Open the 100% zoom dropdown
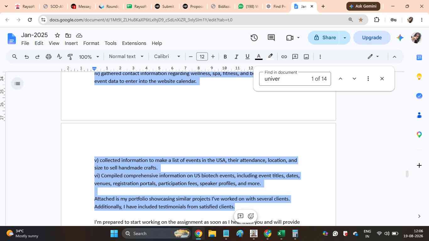This screenshot has width=429, height=241. click(x=89, y=56)
